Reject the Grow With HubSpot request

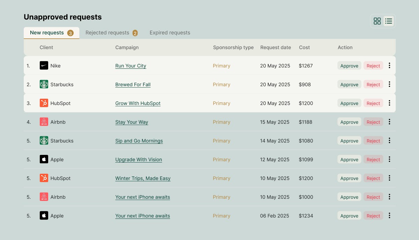373,103
